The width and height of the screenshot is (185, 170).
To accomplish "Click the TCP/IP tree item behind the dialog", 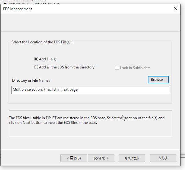I will tap(34, 4).
